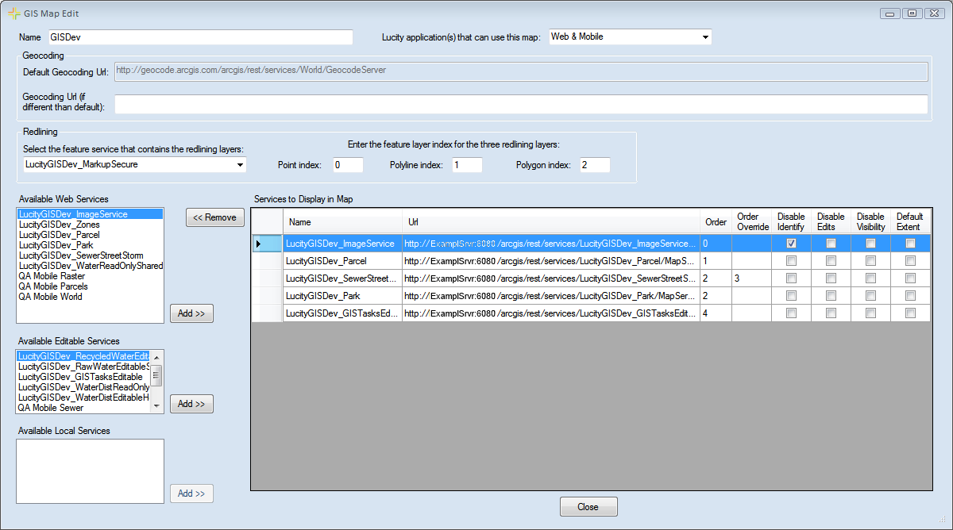Uncheck Disable Identify for LucityGISDev_ImageService
953x530 pixels.
tap(791, 243)
